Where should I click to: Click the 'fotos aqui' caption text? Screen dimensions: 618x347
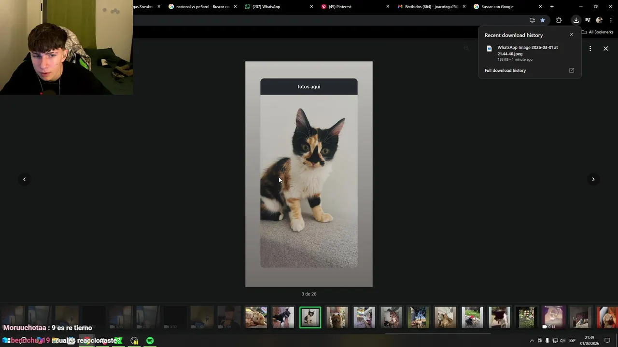(x=309, y=87)
